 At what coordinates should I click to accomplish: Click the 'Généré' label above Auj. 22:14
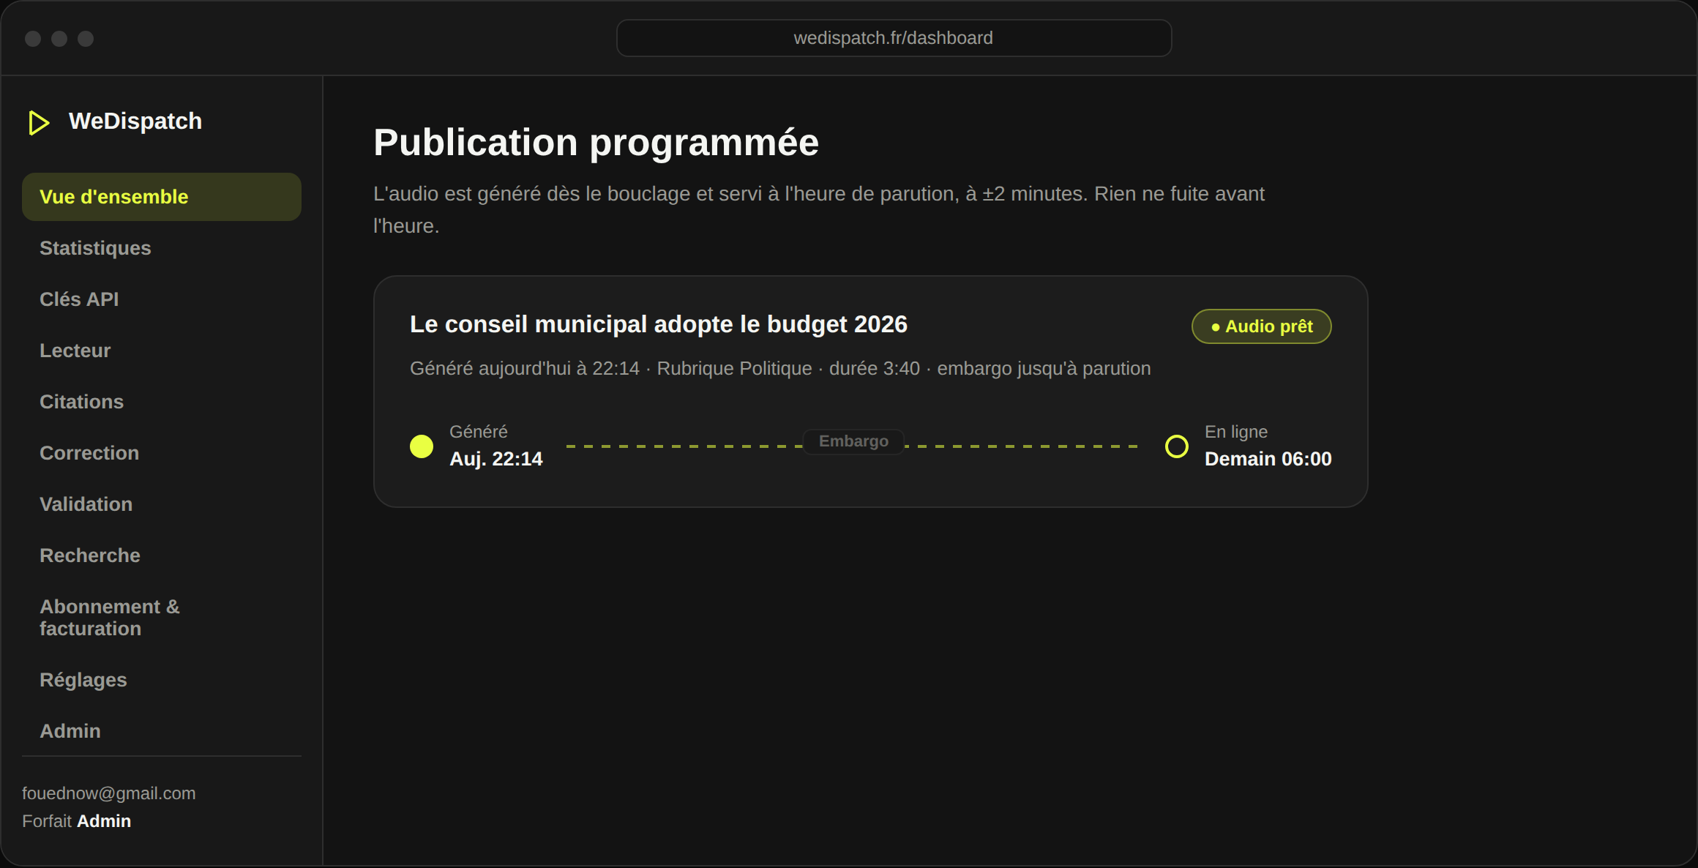coord(479,432)
